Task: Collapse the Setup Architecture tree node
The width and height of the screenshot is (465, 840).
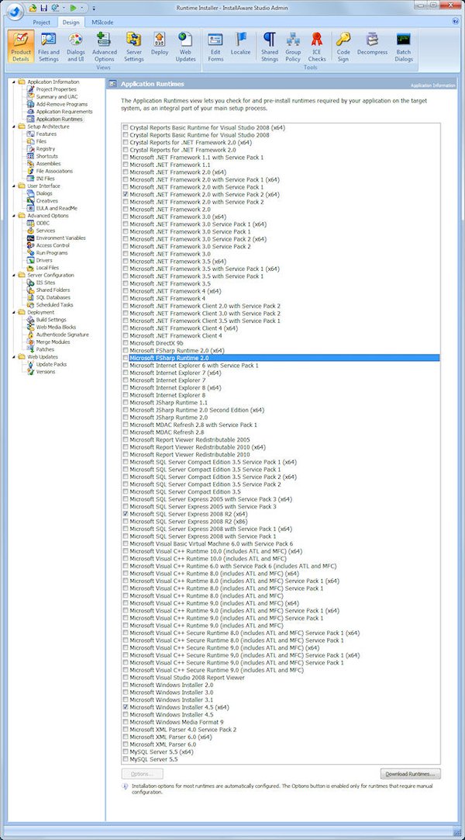Action: point(14,127)
